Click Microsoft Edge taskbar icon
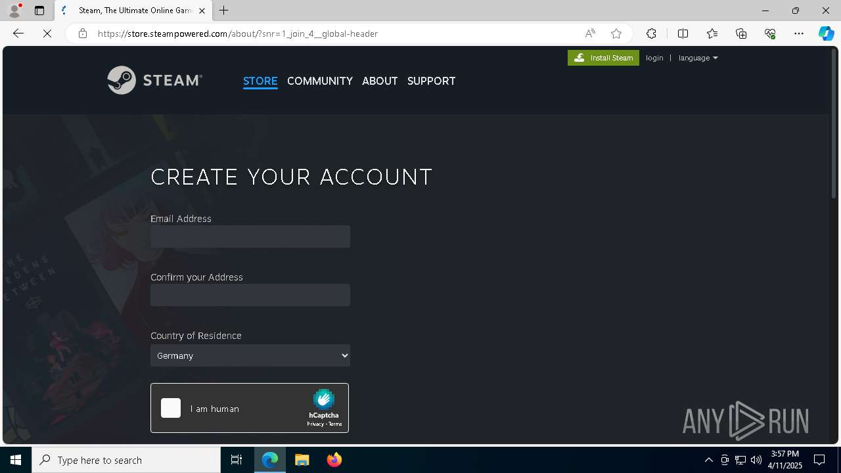This screenshot has height=473, width=841. pos(270,460)
